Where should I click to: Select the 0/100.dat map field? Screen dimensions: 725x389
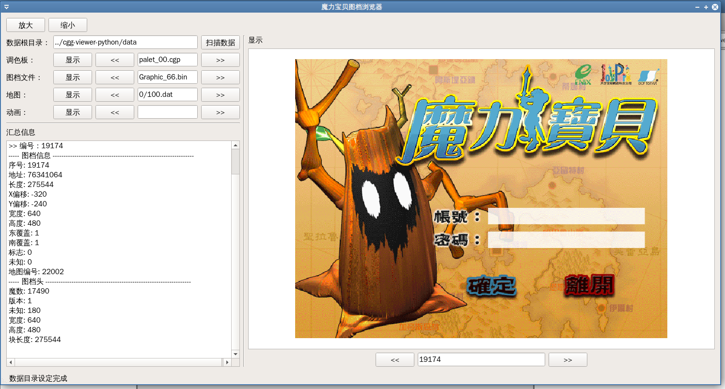168,95
